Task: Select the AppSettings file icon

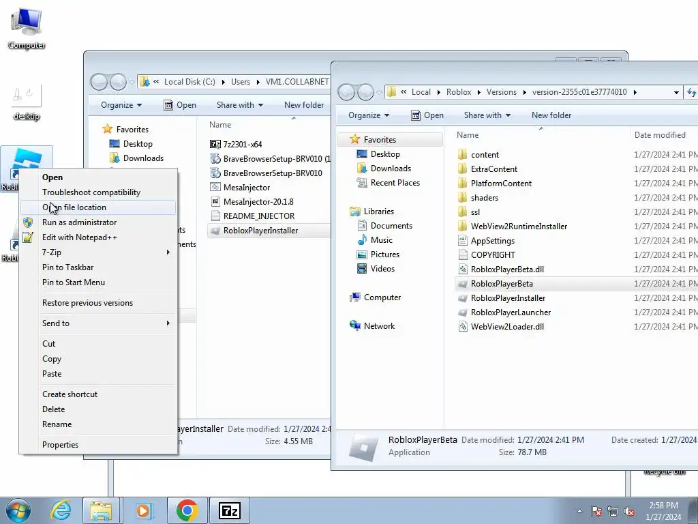Action: click(x=463, y=241)
